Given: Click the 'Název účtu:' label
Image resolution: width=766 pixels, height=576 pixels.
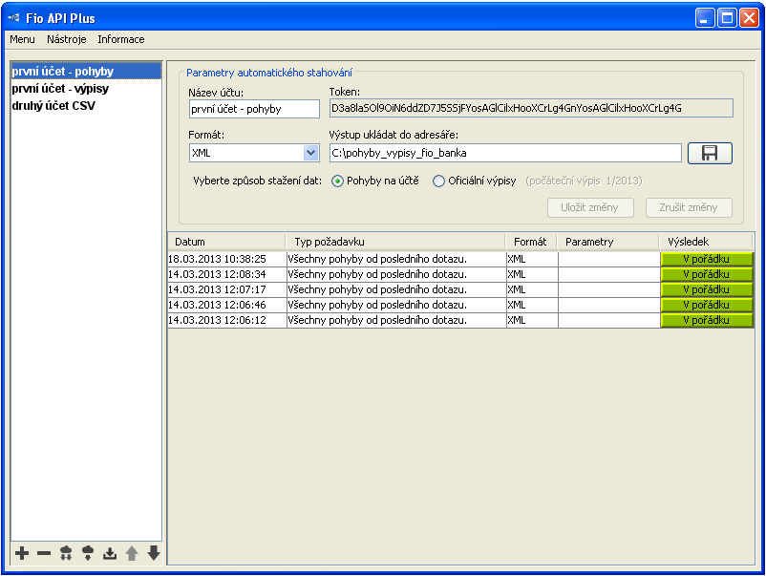Looking at the screenshot, I should coord(216,93).
